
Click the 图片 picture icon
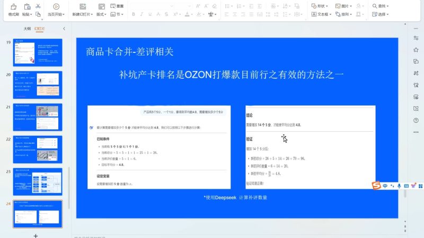click(x=338, y=6)
